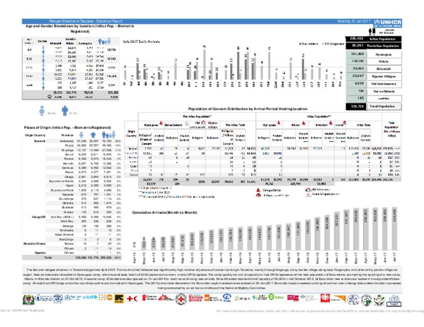
Task: Click the red camp icon beside Mtendeli header
Action: 330,124
